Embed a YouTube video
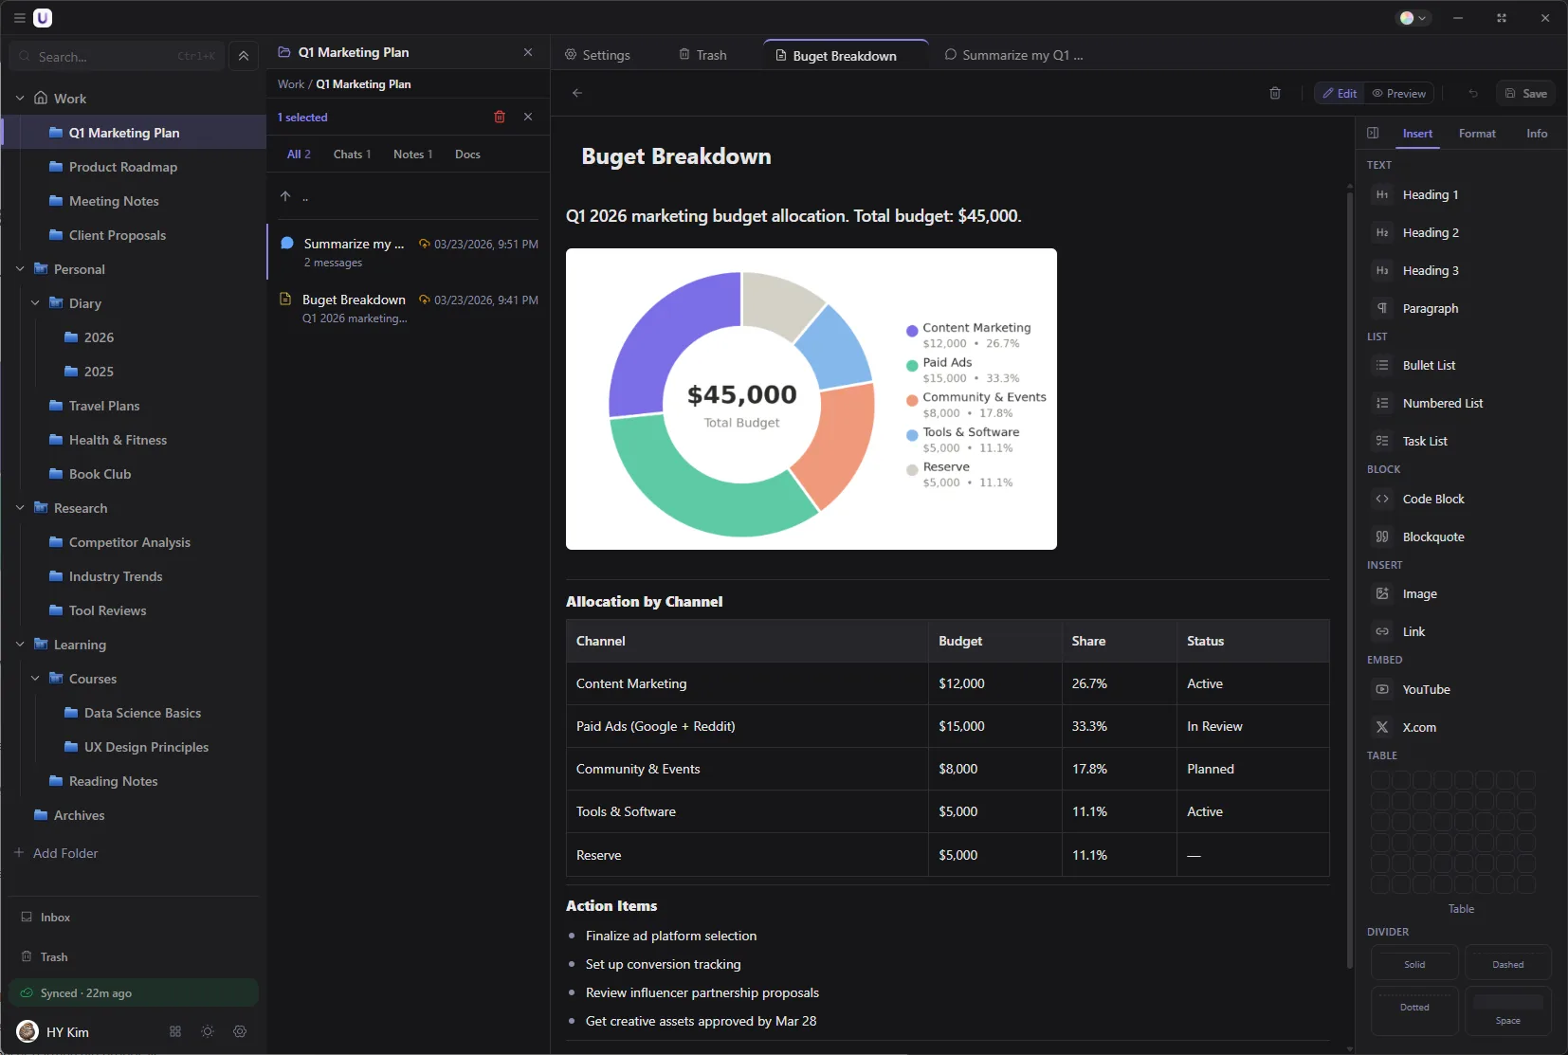The width and height of the screenshot is (1568, 1055). (1425, 689)
